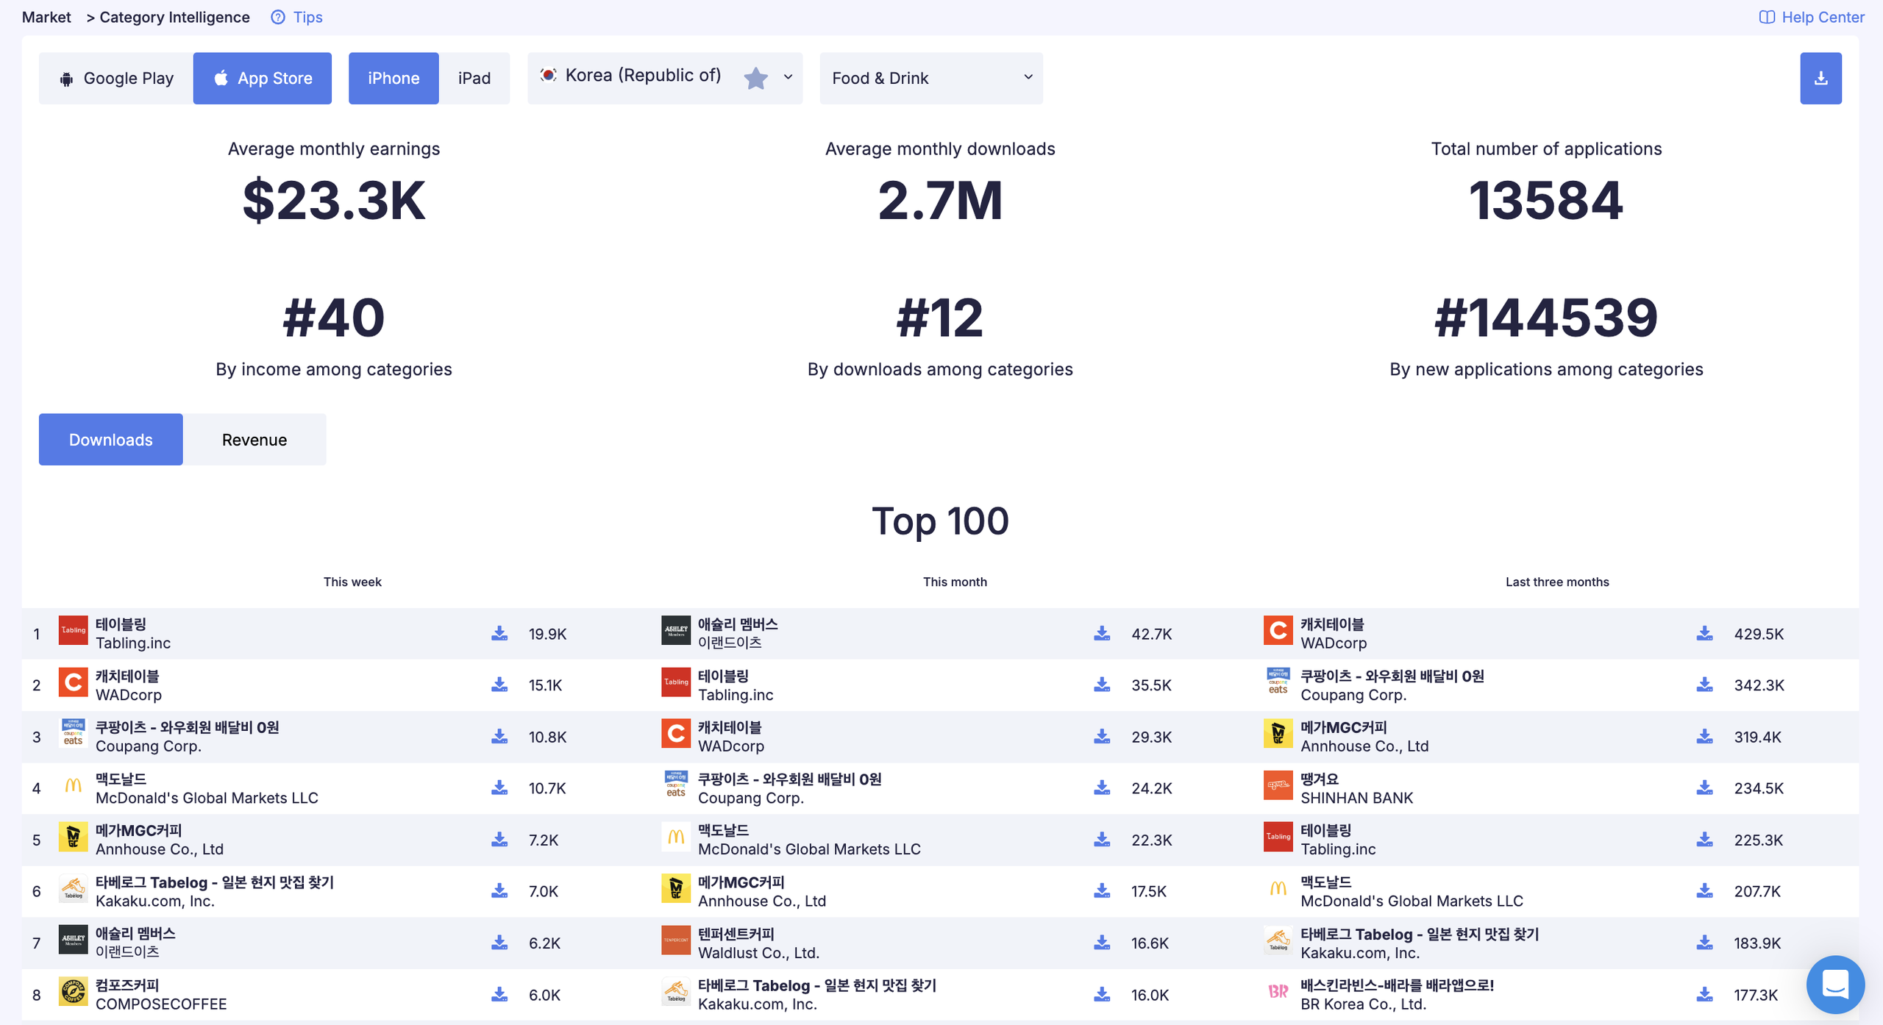
Task: Click the Compose Coffee app icon
Action: (73, 991)
